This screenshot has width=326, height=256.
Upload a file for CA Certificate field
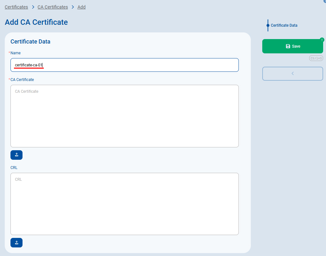(x=16, y=155)
